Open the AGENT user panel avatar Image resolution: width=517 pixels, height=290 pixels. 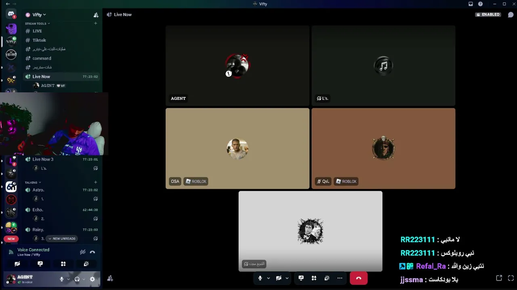click(11, 279)
